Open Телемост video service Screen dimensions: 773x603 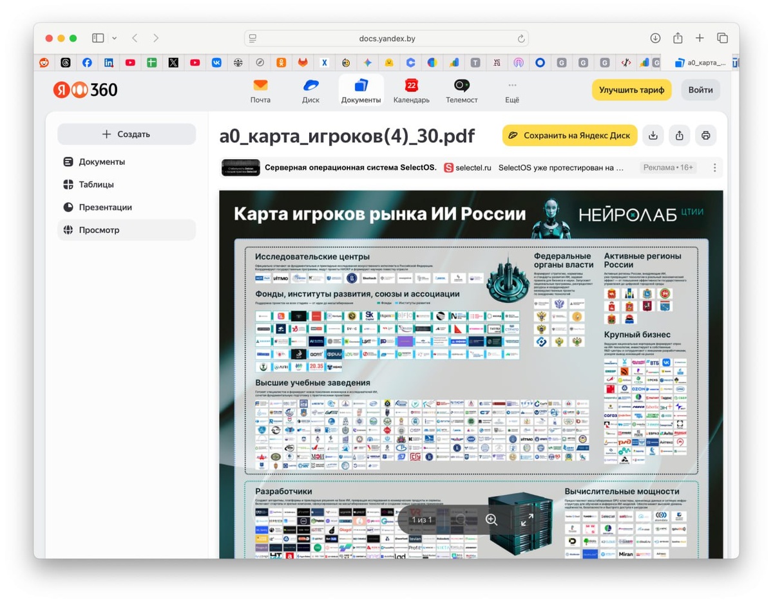pos(461,91)
